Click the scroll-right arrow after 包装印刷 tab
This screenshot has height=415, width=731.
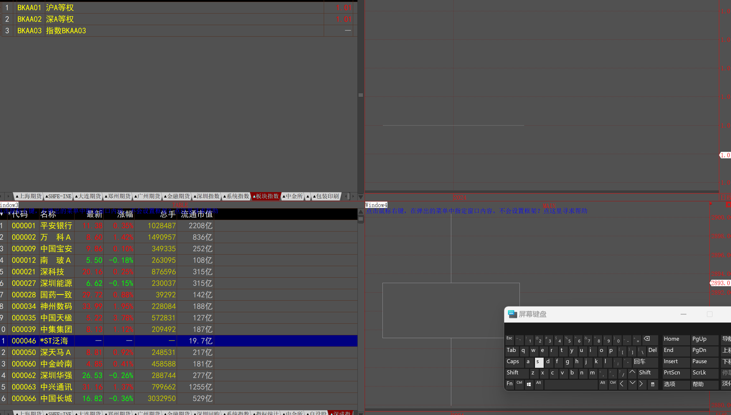[x=353, y=196]
